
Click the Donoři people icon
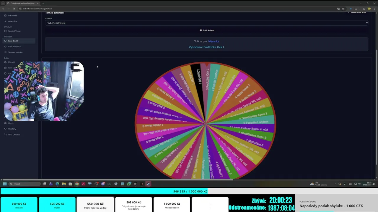coord(5,62)
